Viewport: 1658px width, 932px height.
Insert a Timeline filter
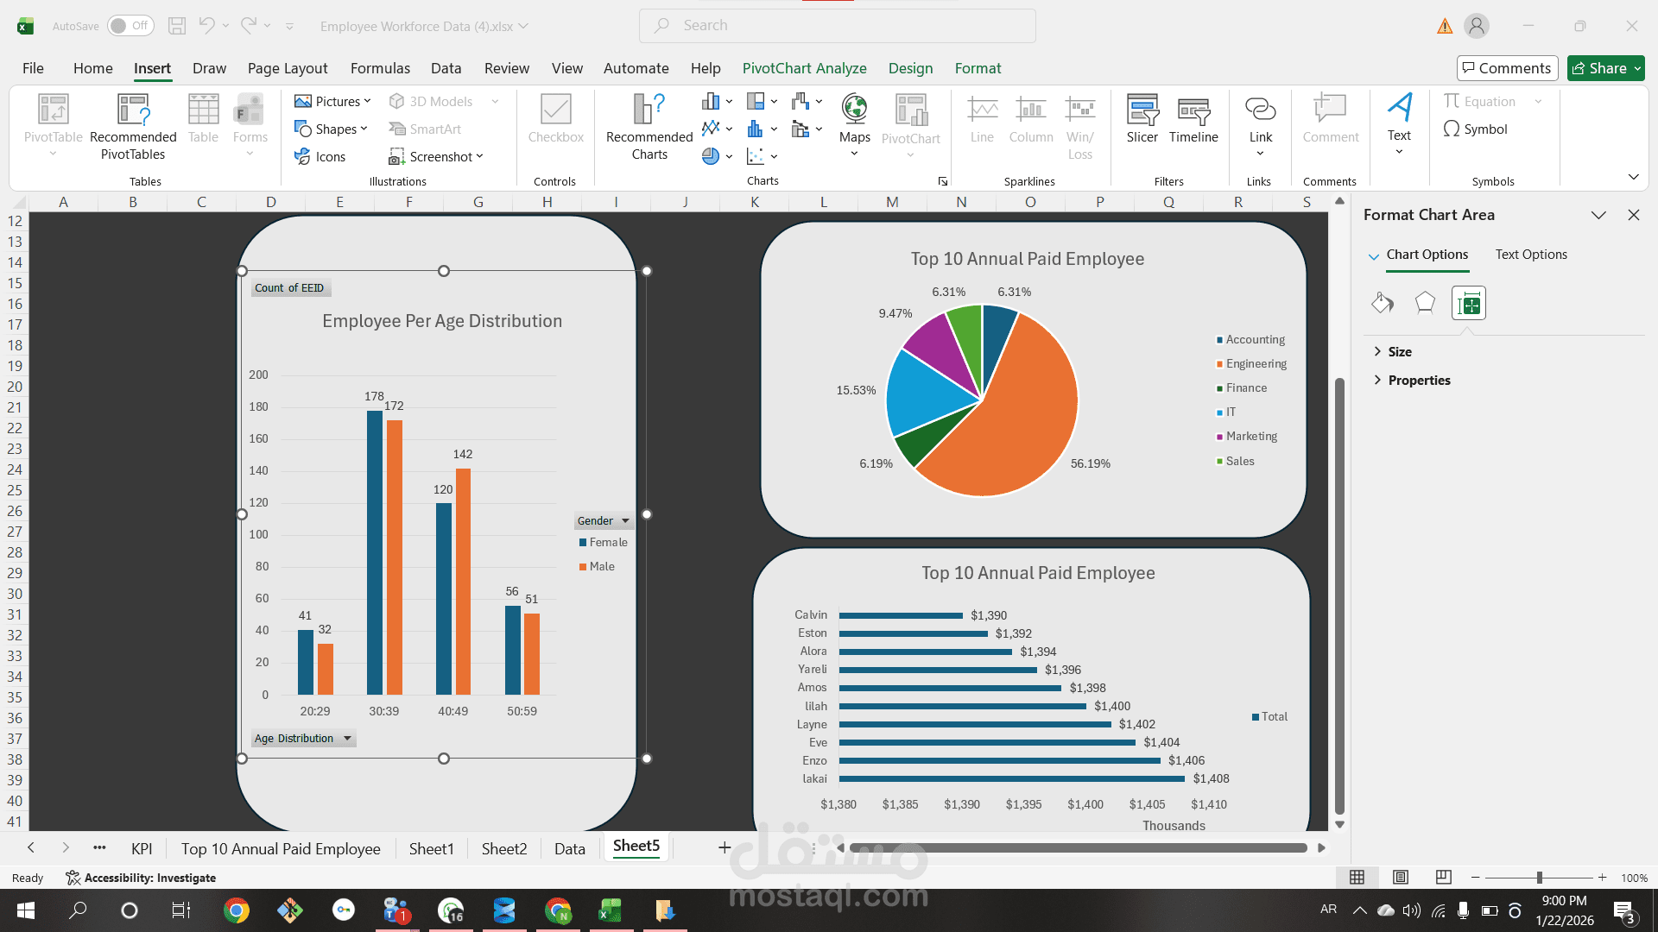point(1193,119)
